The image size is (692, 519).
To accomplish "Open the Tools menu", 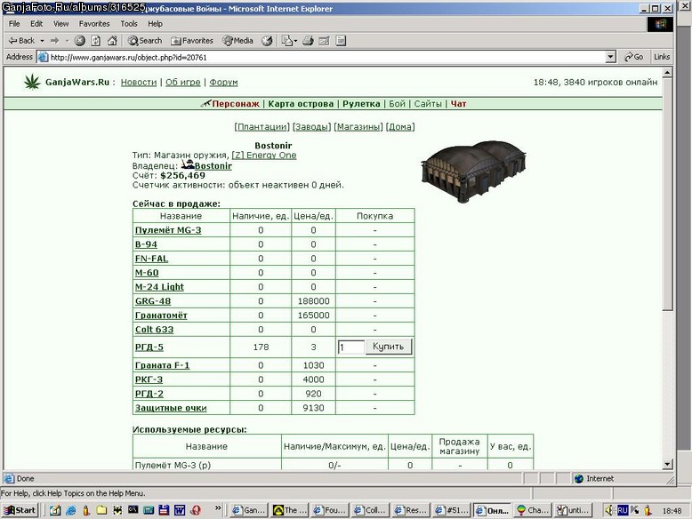I will (x=129, y=24).
